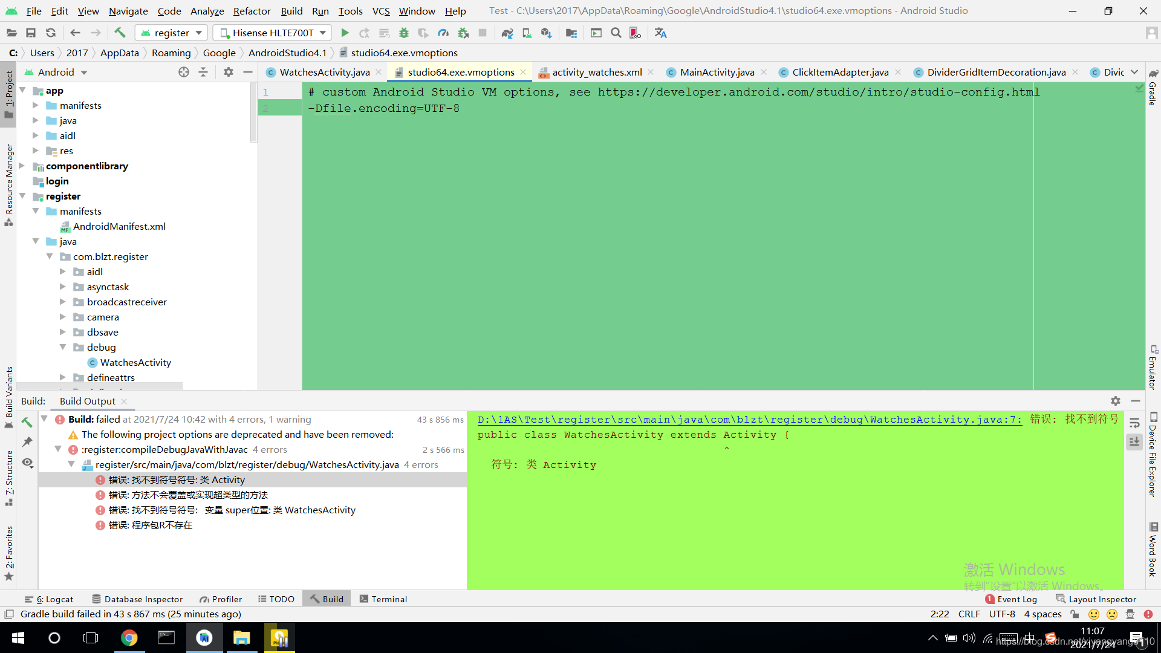The image size is (1161, 653).
Task: Click Sync Project with Gradle Files icon
Action: click(x=507, y=33)
